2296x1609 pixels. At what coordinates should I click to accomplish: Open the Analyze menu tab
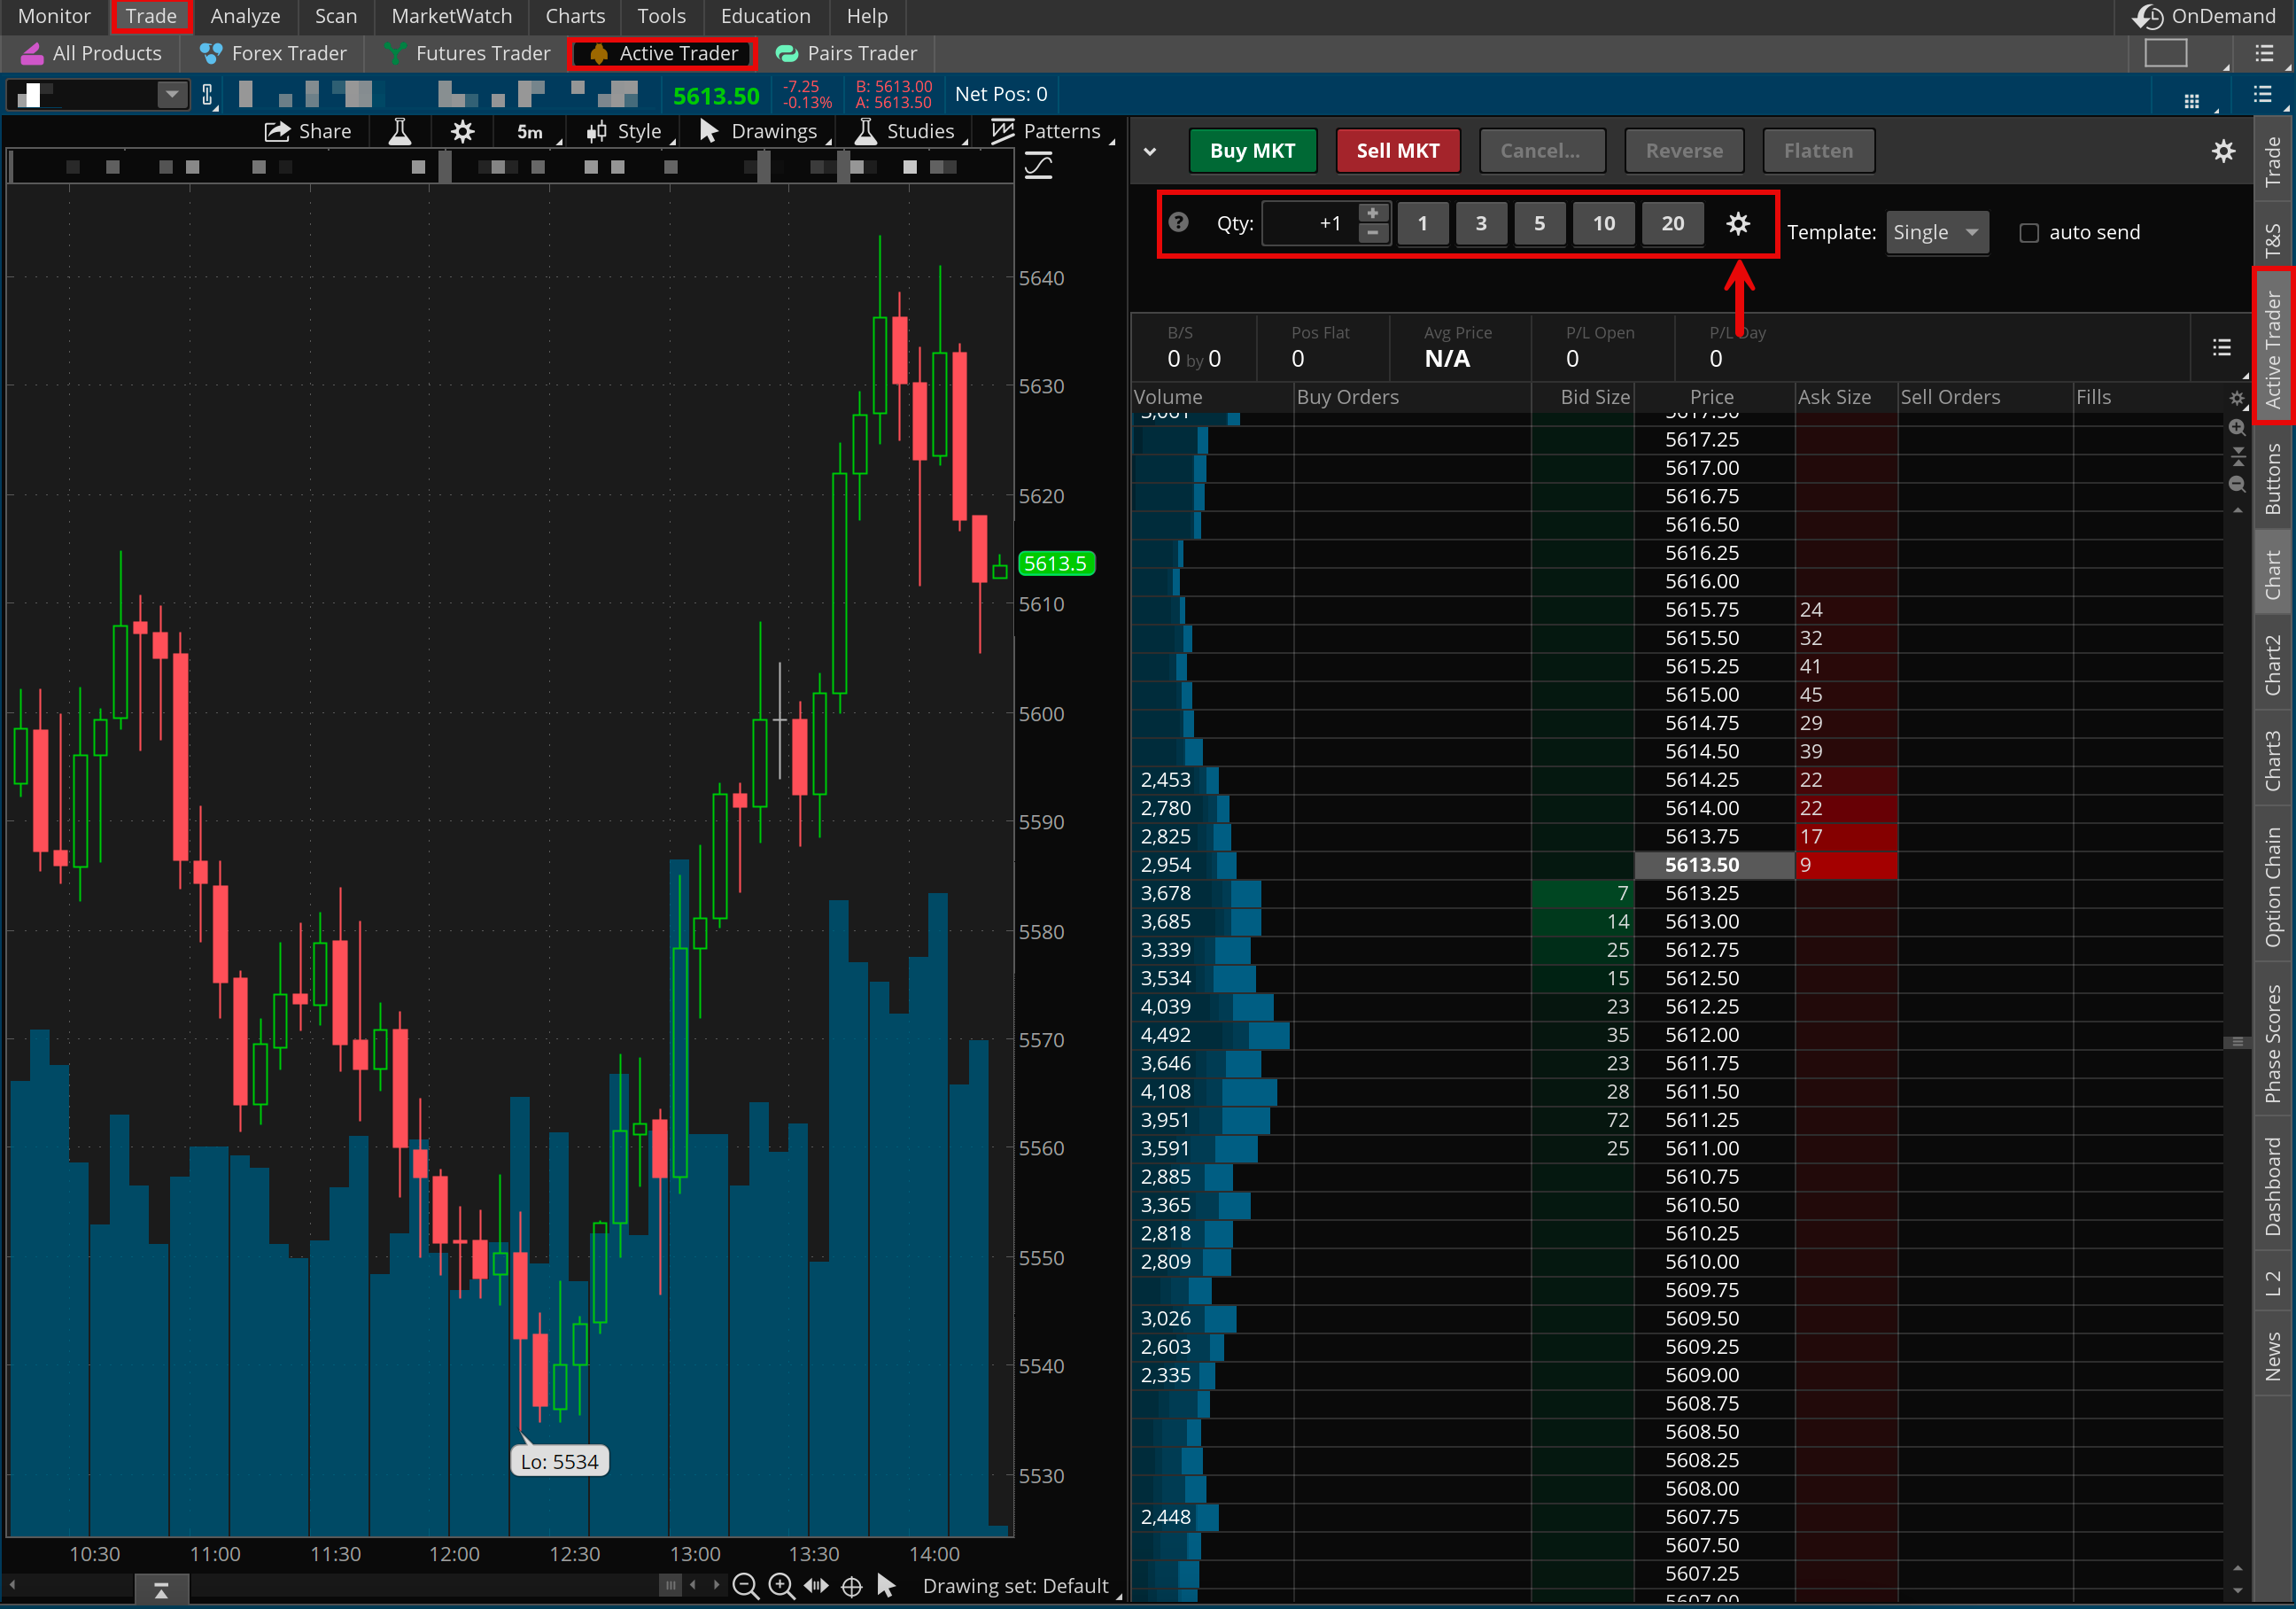tap(245, 16)
